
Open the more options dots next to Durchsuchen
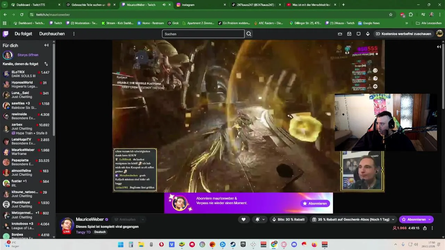[74, 34]
